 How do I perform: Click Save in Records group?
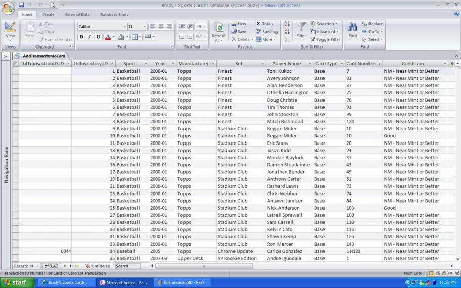(239, 32)
